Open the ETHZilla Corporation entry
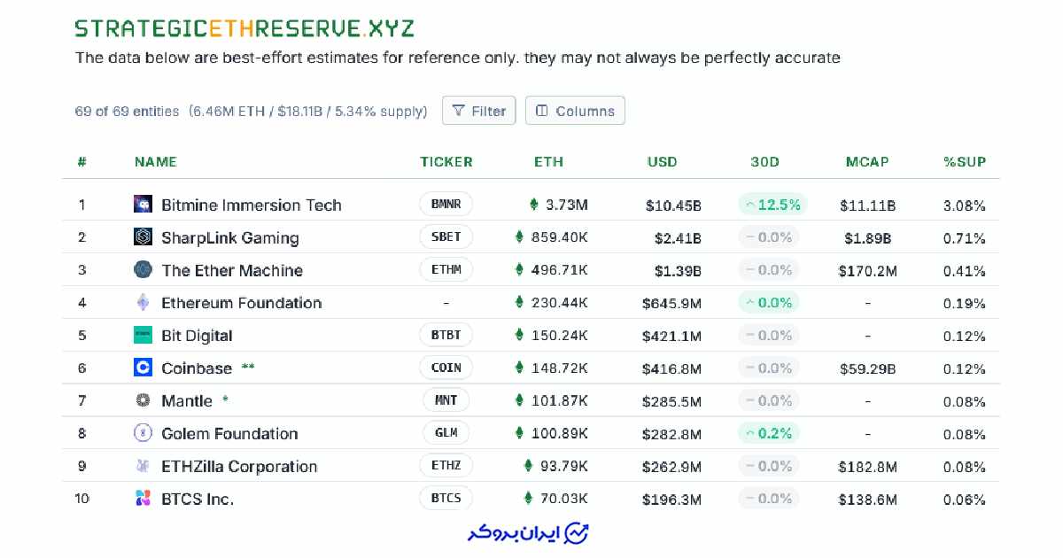Viewport: 1063px width, 558px height. [x=238, y=466]
